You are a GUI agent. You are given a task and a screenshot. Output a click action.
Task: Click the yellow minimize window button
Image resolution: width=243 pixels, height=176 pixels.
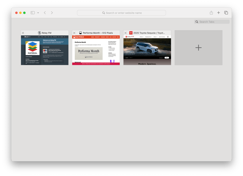[20, 13]
